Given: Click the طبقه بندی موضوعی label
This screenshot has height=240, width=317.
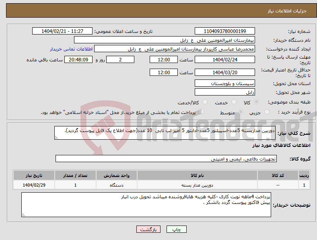Looking at the screenshot, I should tap(289, 102).
